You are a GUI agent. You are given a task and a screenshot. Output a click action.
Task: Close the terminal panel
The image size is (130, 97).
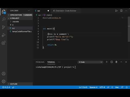(x=126, y=62)
